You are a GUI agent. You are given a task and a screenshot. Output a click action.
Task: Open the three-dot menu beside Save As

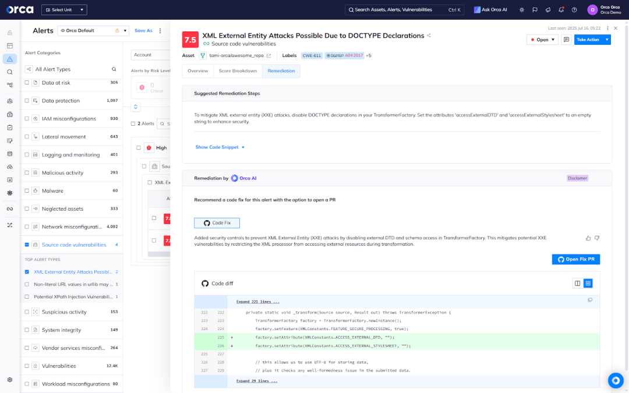tap(160, 31)
